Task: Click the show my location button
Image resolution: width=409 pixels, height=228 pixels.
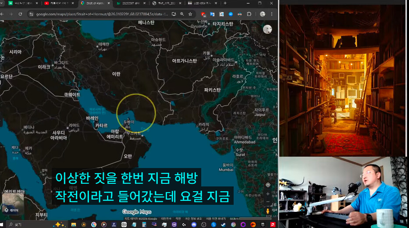Action: coord(268,185)
